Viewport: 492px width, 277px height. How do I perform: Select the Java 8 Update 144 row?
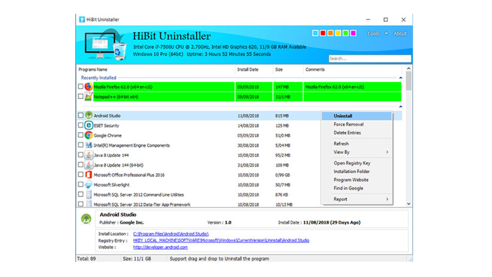tap(239, 155)
